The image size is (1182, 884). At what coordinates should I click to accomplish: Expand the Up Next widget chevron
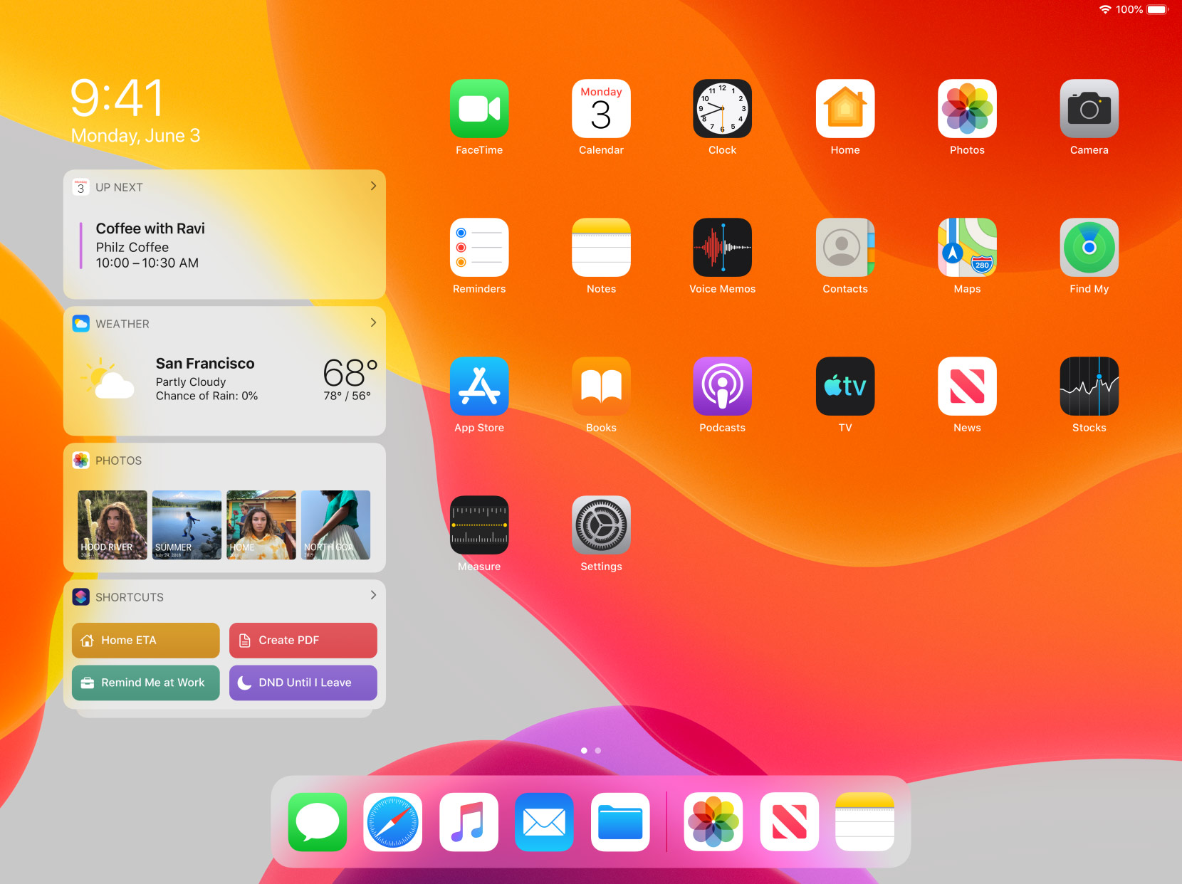[x=373, y=186]
